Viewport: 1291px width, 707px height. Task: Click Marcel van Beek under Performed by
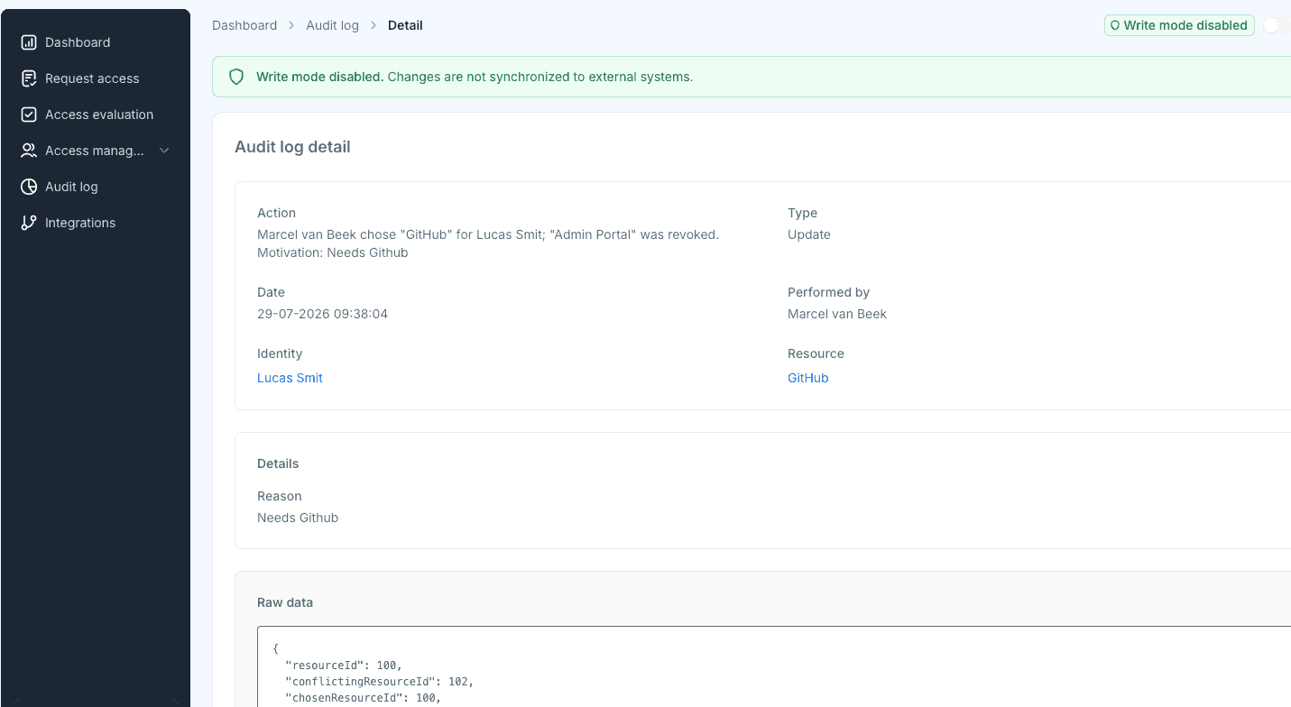837,314
